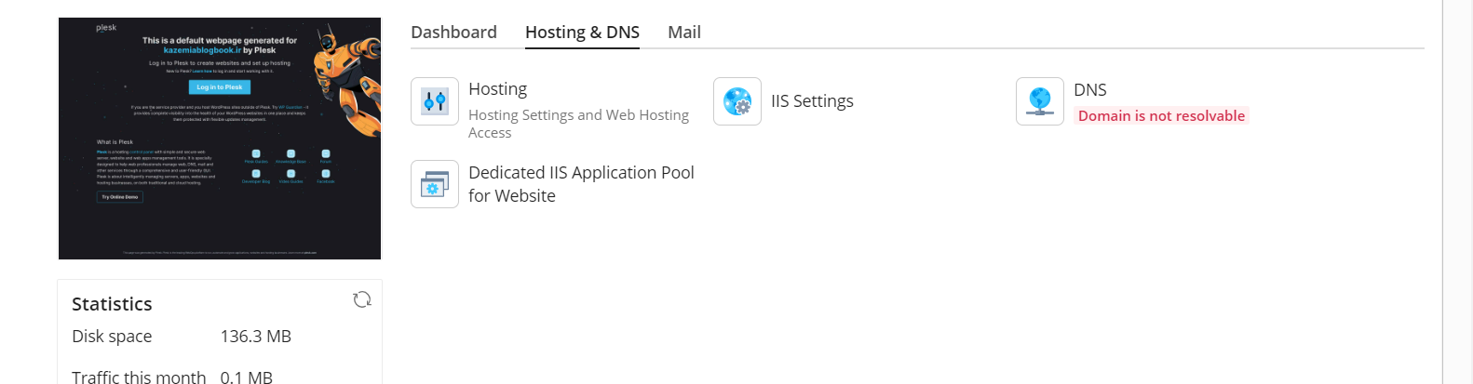1473x384 pixels.
Task: Click the Traffic this month statistic
Action: click(139, 377)
